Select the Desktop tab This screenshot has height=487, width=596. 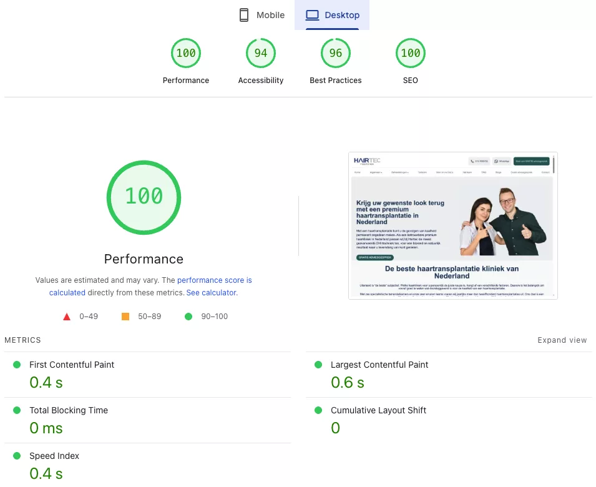pyautogui.click(x=332, y=15)
